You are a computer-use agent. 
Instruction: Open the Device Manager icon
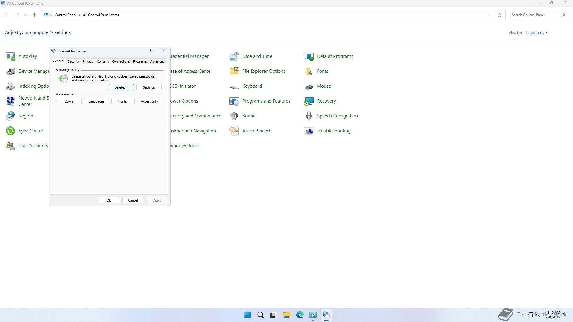(10, 71)
